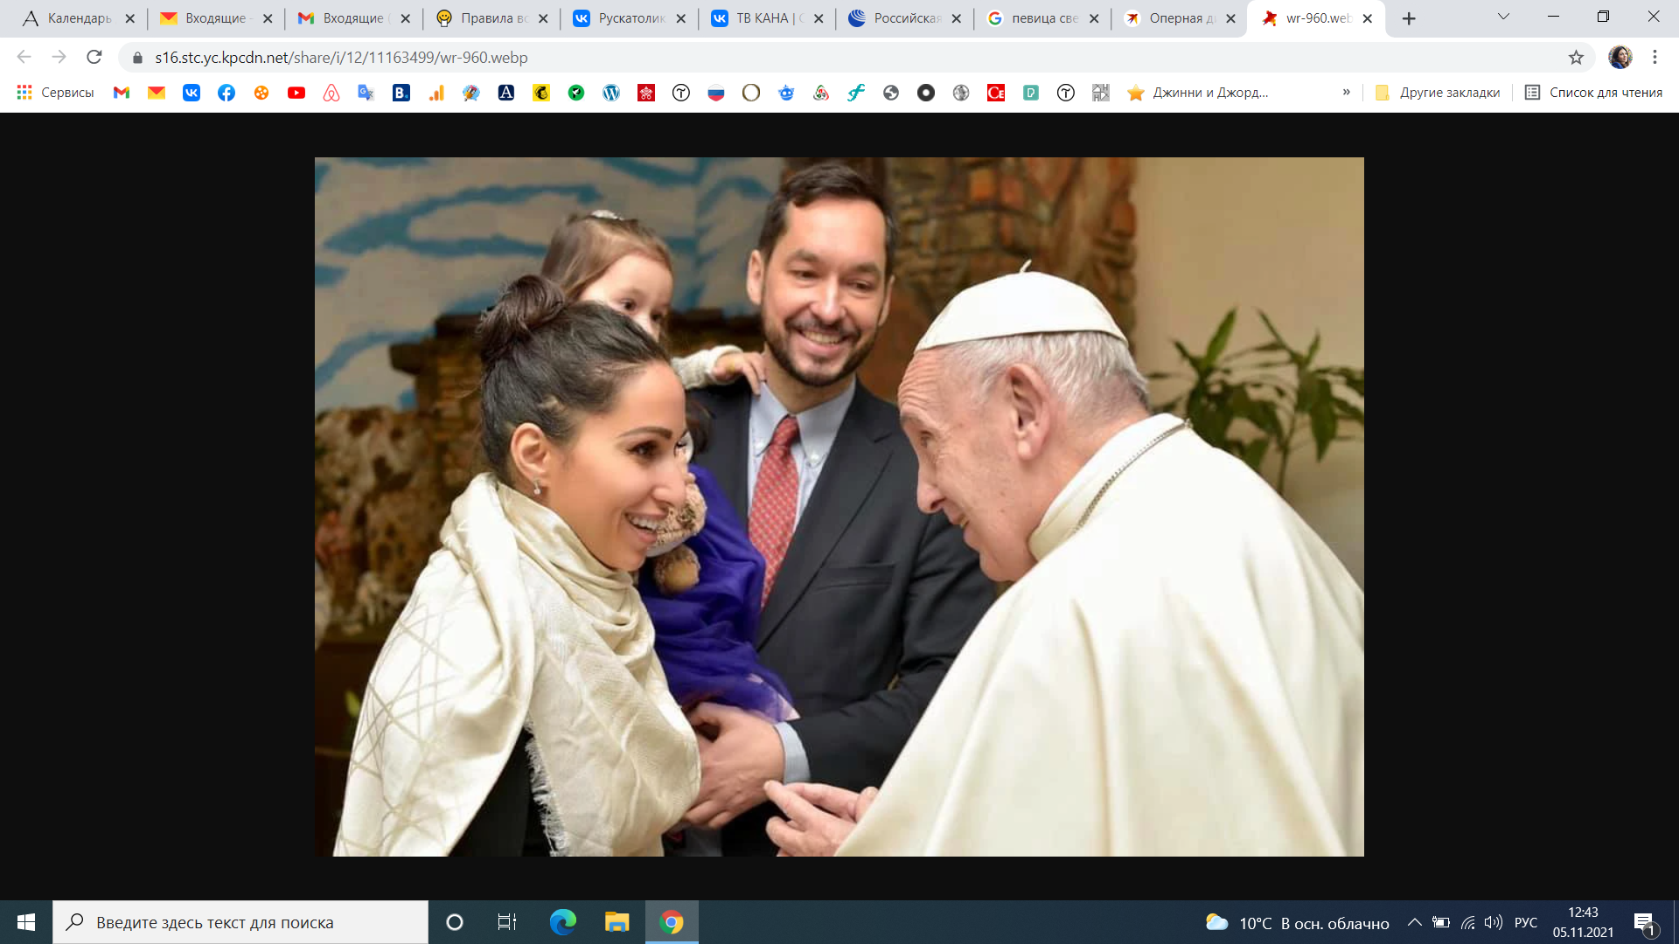Open Список для чтения

coord(1594,93)
